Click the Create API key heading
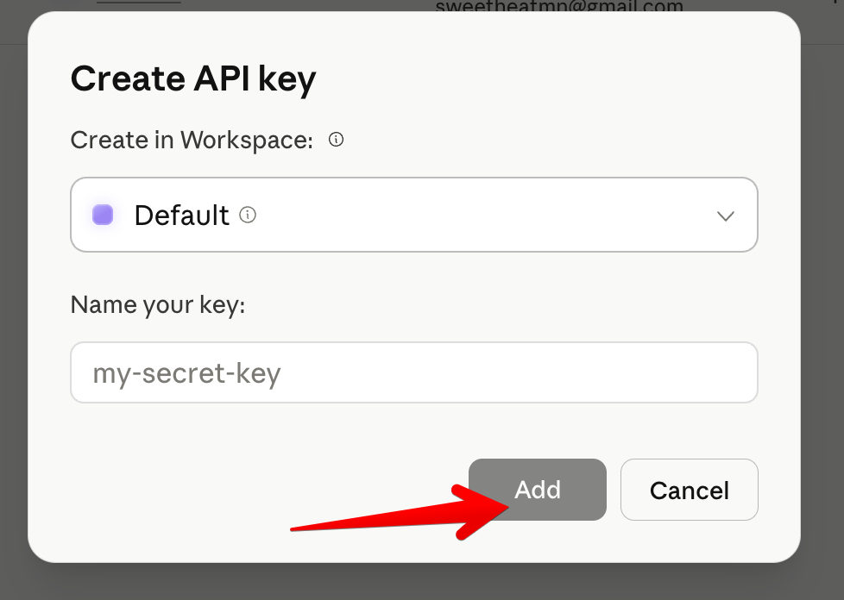This screenshot has height=600, width=844. pyautogui.click(x=193, y=79)
